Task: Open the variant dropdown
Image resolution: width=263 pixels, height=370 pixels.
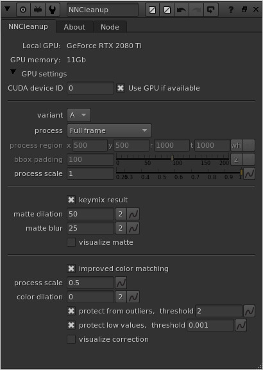Action: pyautogui.click(x=79, y=115)
